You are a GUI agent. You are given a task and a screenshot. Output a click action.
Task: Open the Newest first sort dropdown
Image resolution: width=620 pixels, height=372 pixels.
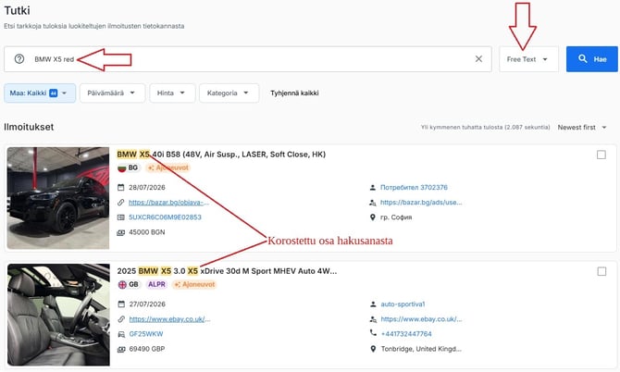[x=582, y=128]
